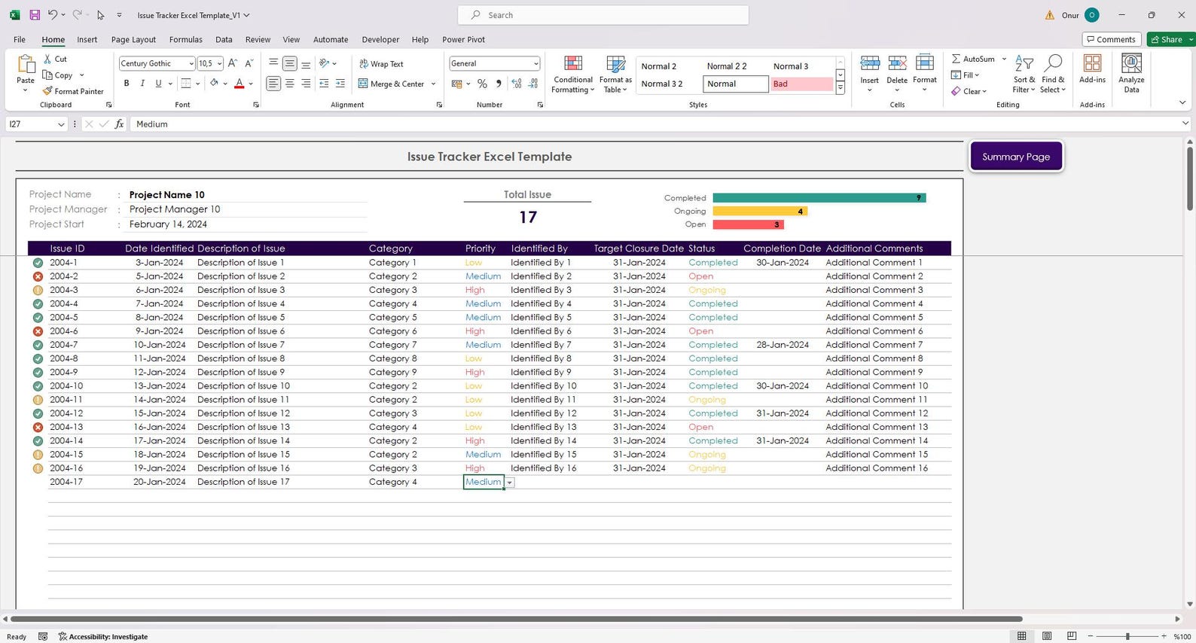Open the font name dropdown
The image size is (1196, 643).
(191, 64)
